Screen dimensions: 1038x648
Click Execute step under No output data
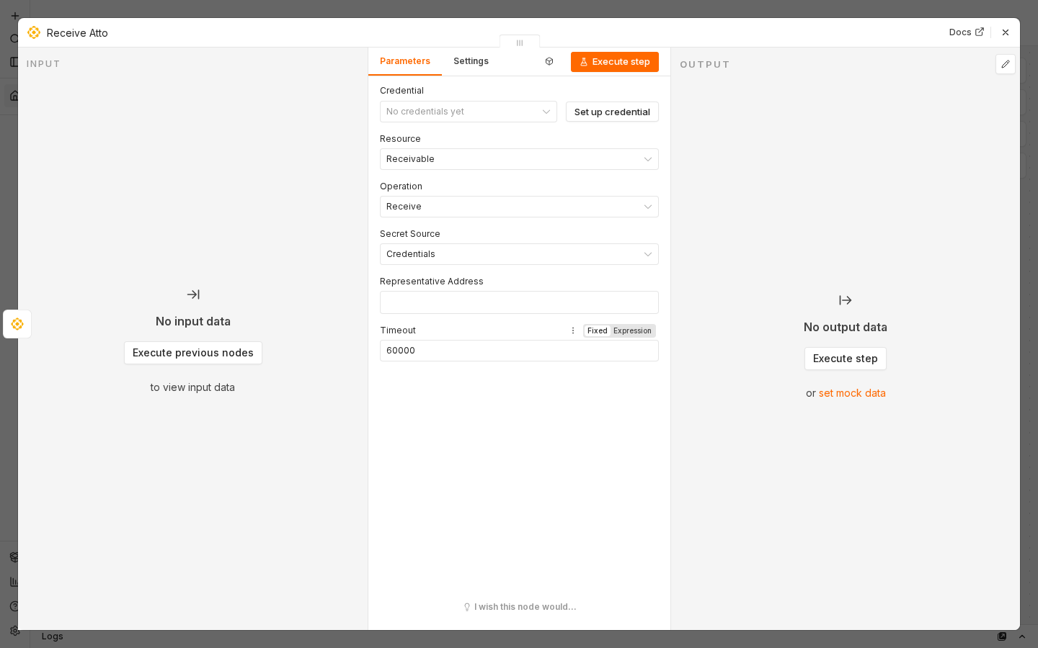(846, 359)
